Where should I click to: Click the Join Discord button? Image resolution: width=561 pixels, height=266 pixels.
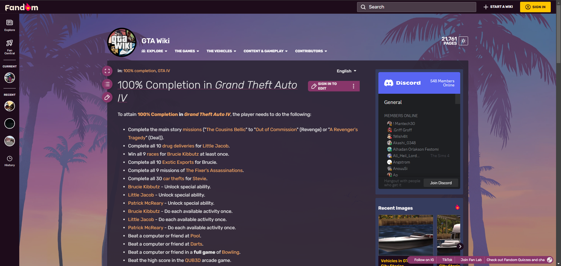441,183
